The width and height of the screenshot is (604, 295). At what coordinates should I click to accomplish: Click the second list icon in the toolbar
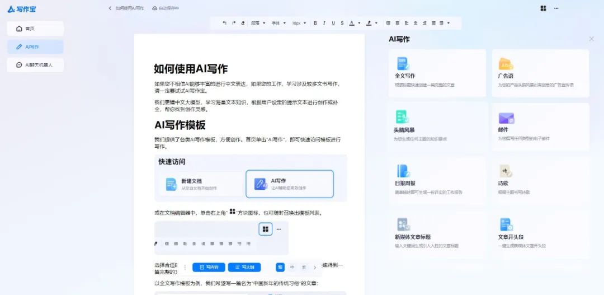coord(398,23)
